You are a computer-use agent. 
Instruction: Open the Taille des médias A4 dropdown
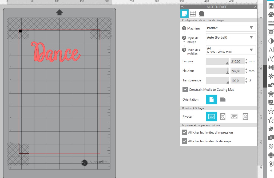click(x=230, y=50)
